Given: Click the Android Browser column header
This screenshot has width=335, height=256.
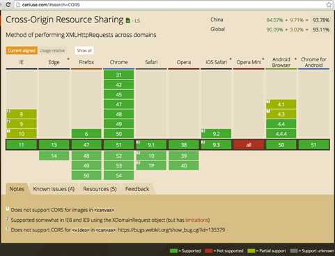Looking at the screenshot, I should coord(281,62).
